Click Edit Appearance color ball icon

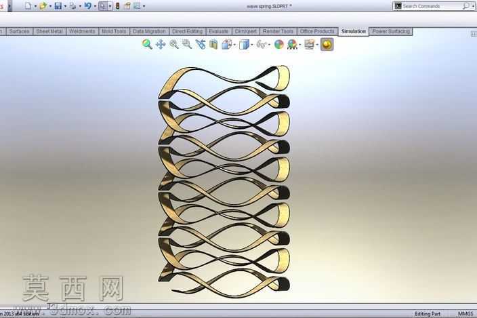pos(278,45)
